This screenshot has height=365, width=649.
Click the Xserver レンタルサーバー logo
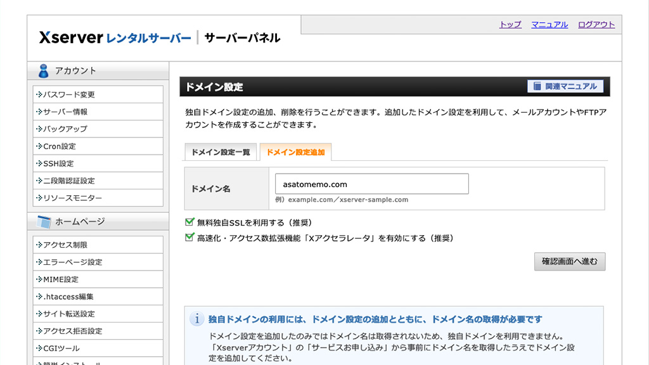115,37
